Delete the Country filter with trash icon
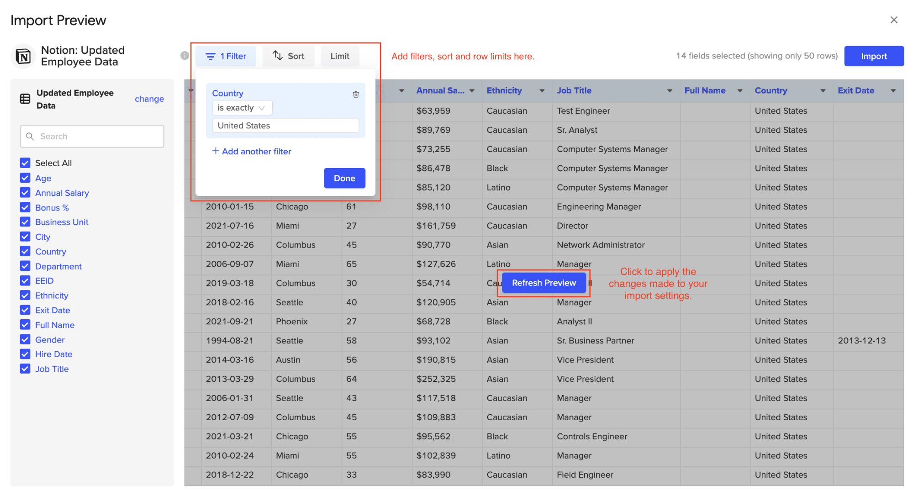Image resolution: width=913 pixels, height=496 pixels. pos(356,94)
